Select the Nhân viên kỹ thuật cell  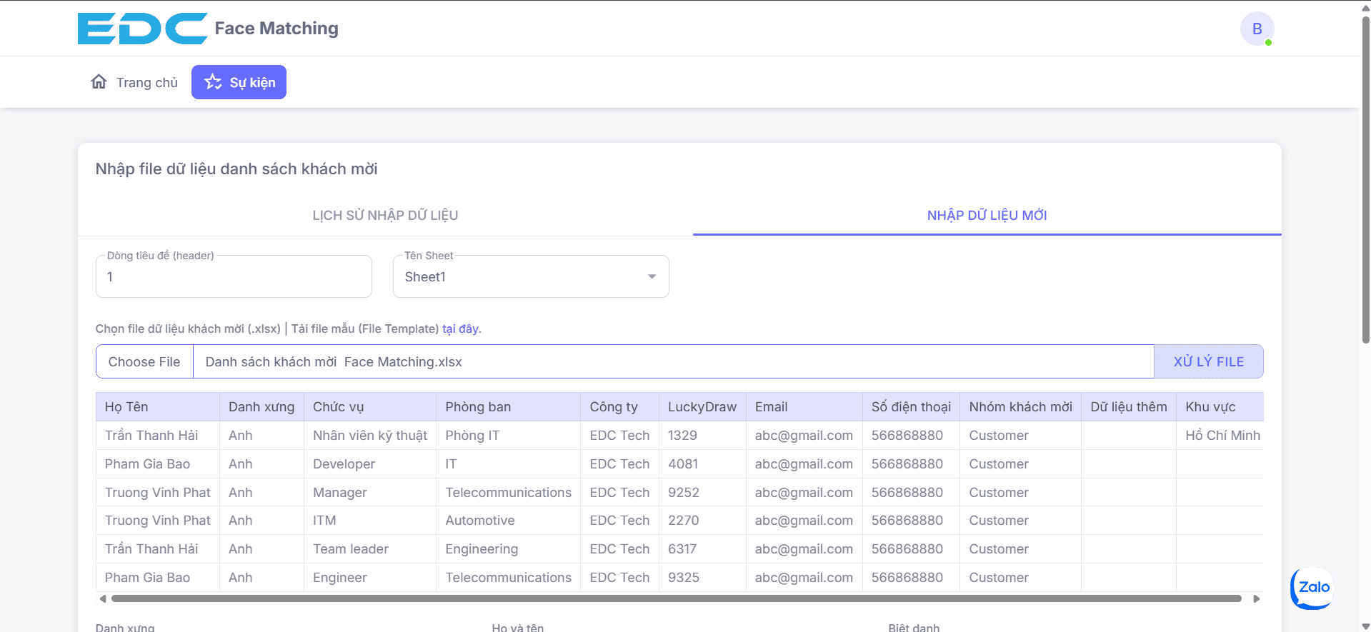click(370, 436)
